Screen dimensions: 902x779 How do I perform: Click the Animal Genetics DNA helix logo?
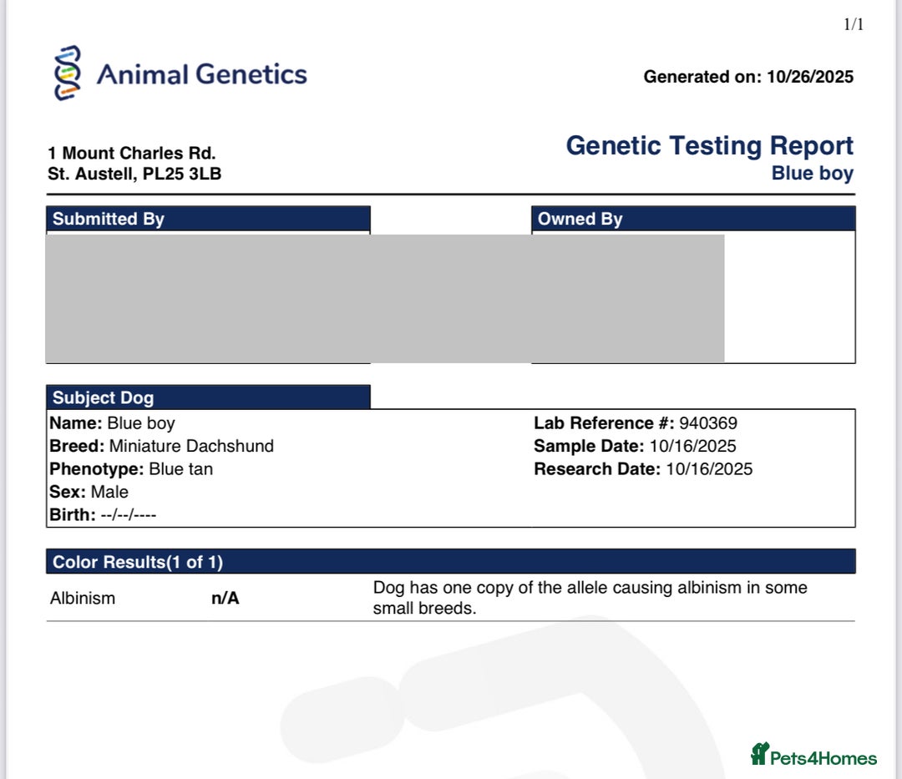(68, 73)
